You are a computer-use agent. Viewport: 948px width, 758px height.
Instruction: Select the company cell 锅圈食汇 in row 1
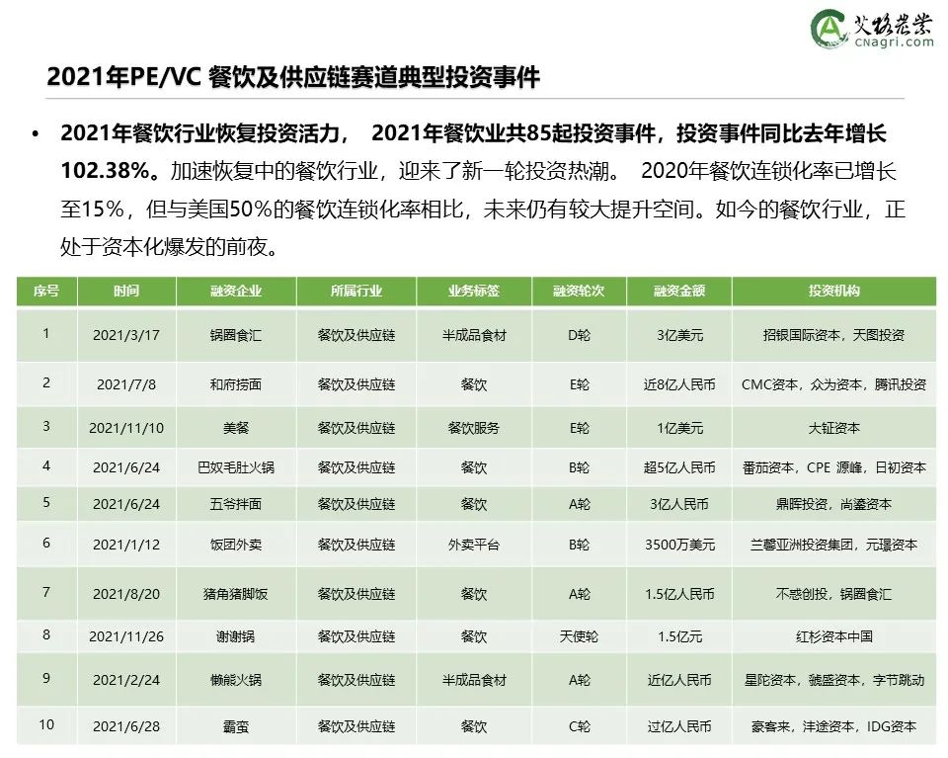click(236, 335)
